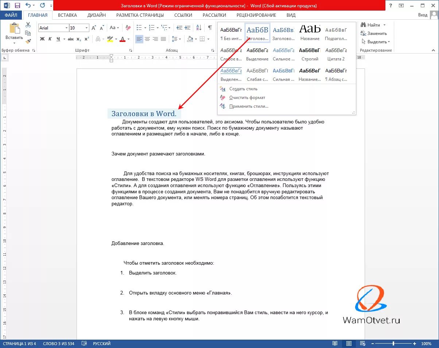439x348 pixels.
Task: Click the text effects outlined A icon
Action: coord(98,39)
